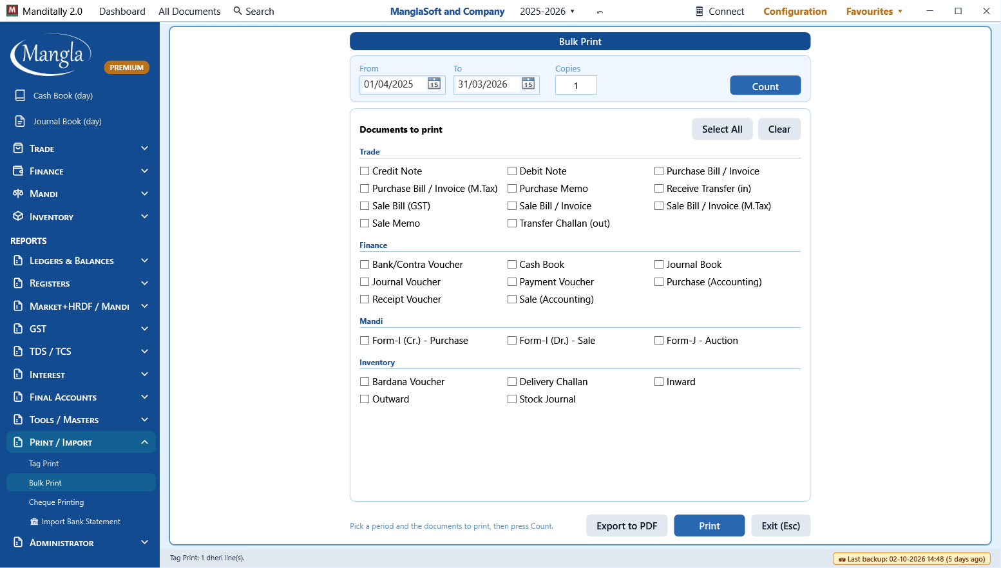Open the From date calendar picker
The height and width of the screenshot is (568, 1001).
click(434, 84)
